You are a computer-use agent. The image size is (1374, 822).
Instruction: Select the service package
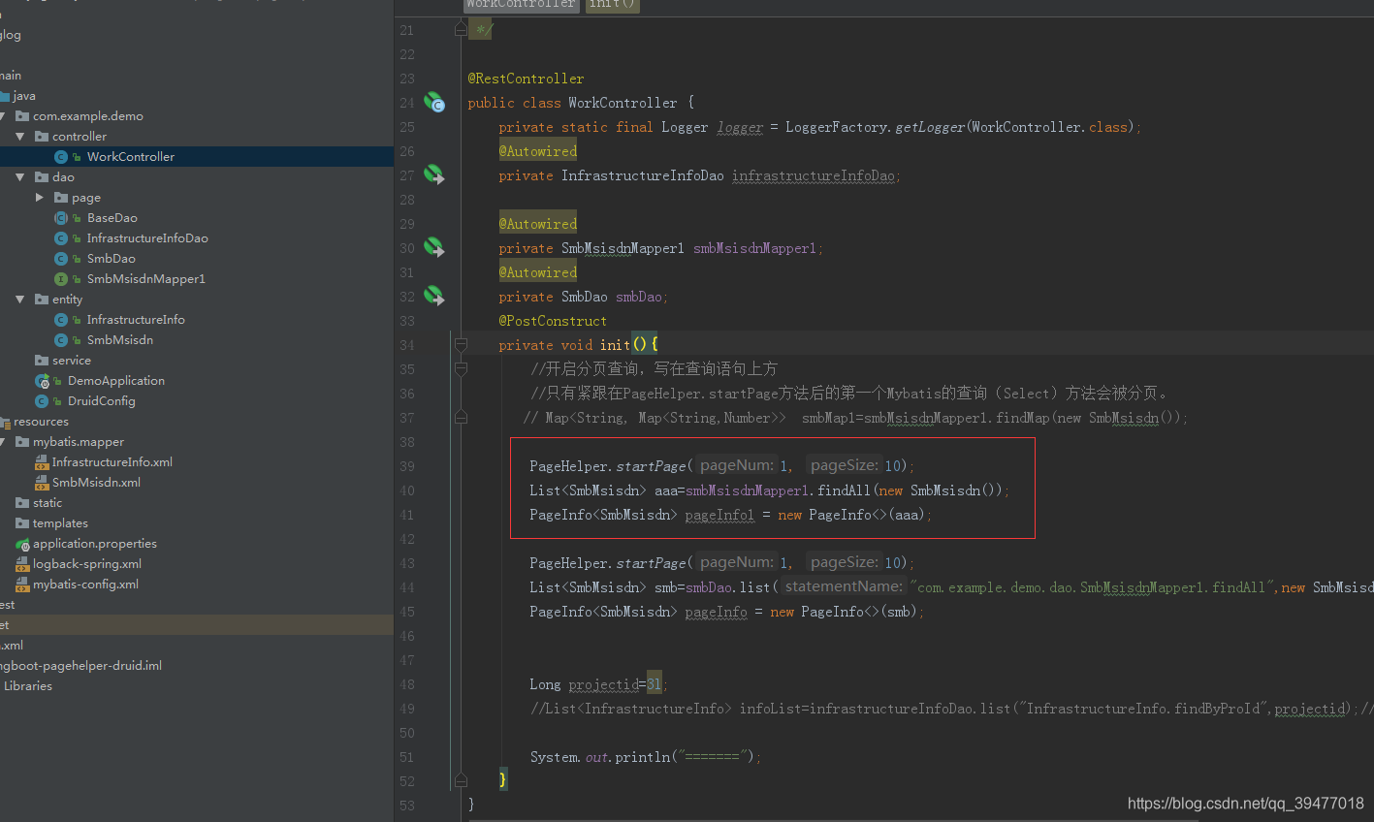72,361
